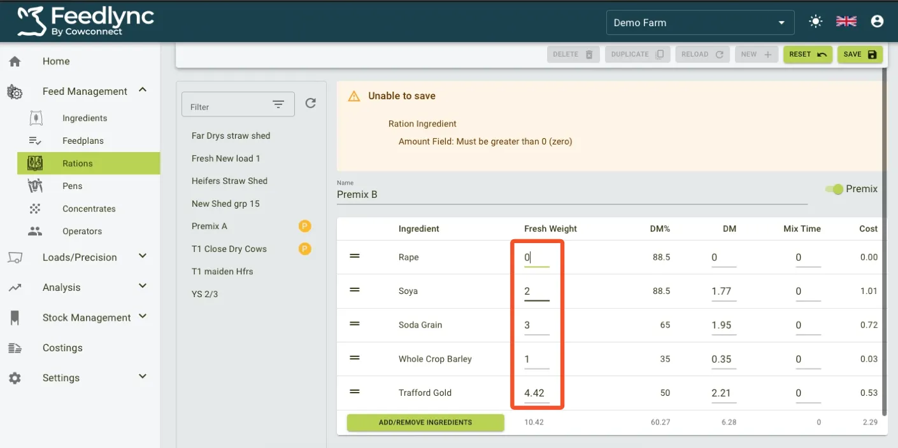The height and width of the screenshot is (448, 898).
Task: Open language selection via the UK flag
Action: (x=846, y=22)
